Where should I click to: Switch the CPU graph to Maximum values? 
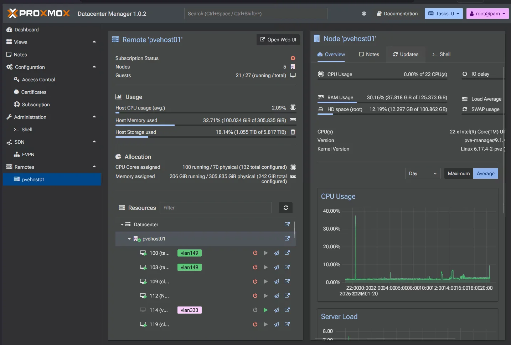coord(458,173)
